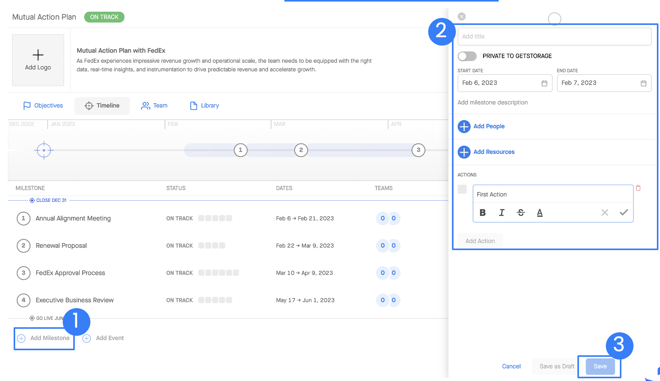
Task: Open the Team tab
Action: 154,106
